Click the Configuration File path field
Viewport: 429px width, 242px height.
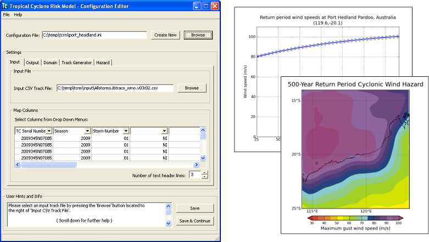[x=94, y=35]
